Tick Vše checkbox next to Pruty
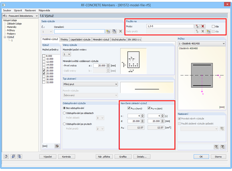 [x=213, y=26]
